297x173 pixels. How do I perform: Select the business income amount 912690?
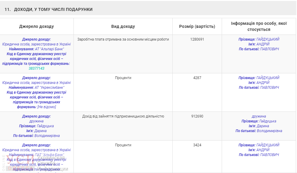(x=197, y=116)
